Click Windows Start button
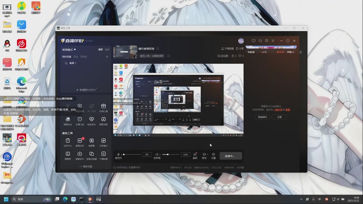This screenshot has width=363, height=204. coord(6,199)
